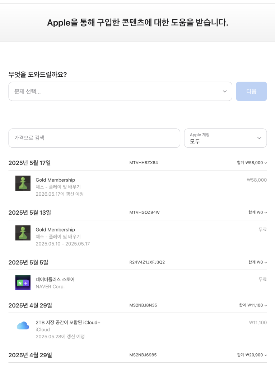
Task: Open the Apple 계정 filter dropdown
Action: pyautogui.click(x=225, y=138)
